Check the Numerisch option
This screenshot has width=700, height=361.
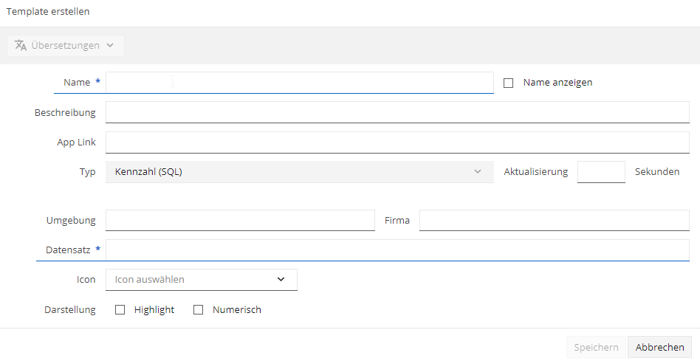pyautogui.click(x=198, y=309)
